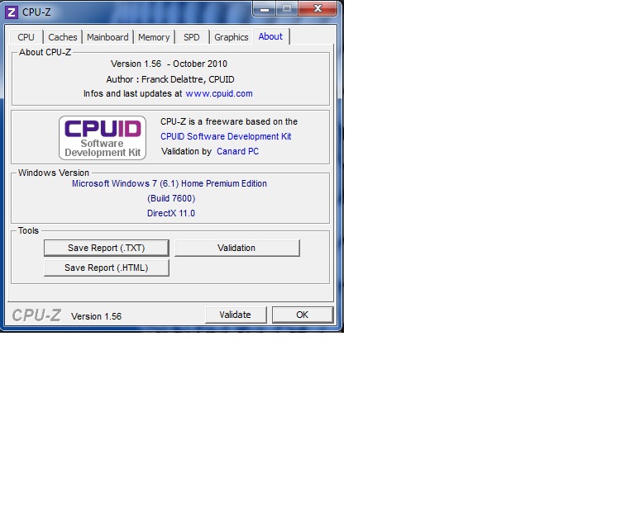Viewport: 635px width, 507px height.
Task: Follow the Canard PC link
Action: tap(238, 152)
